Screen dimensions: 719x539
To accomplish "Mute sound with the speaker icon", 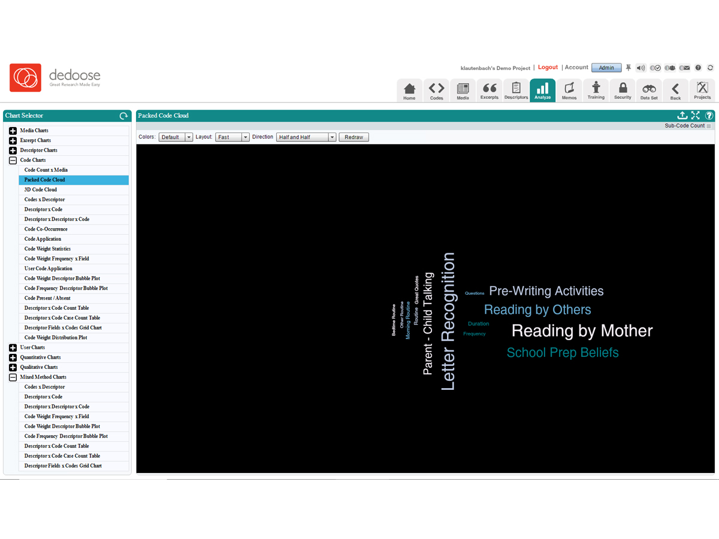I will coord(641,68).
